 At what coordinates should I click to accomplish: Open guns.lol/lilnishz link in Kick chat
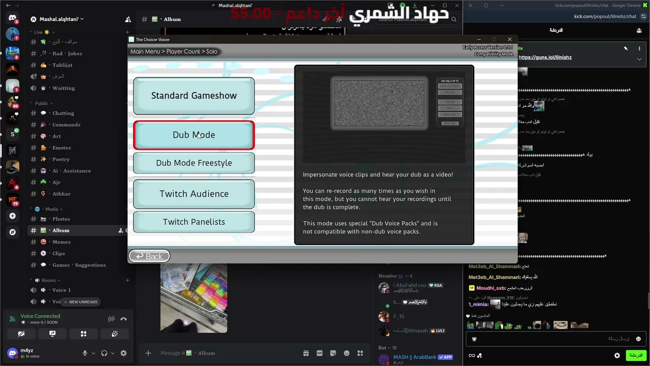(x=545, y=57)
